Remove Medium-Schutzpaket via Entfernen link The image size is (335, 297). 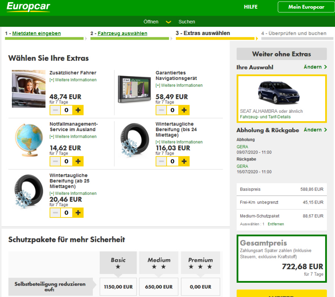276,224
